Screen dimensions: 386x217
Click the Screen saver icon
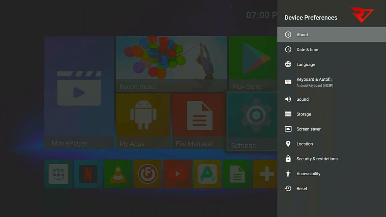click(288, 129)
